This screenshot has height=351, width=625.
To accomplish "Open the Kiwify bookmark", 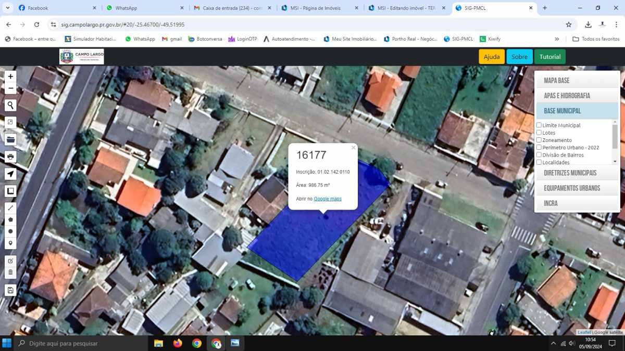I will [490, 39].
